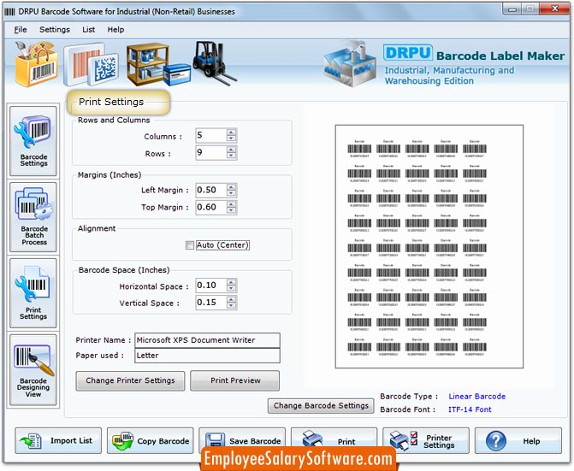Image resolution: width=574 pixels, height=471 pixels.
Task: Click the Help question mark button
Action: 518,440
